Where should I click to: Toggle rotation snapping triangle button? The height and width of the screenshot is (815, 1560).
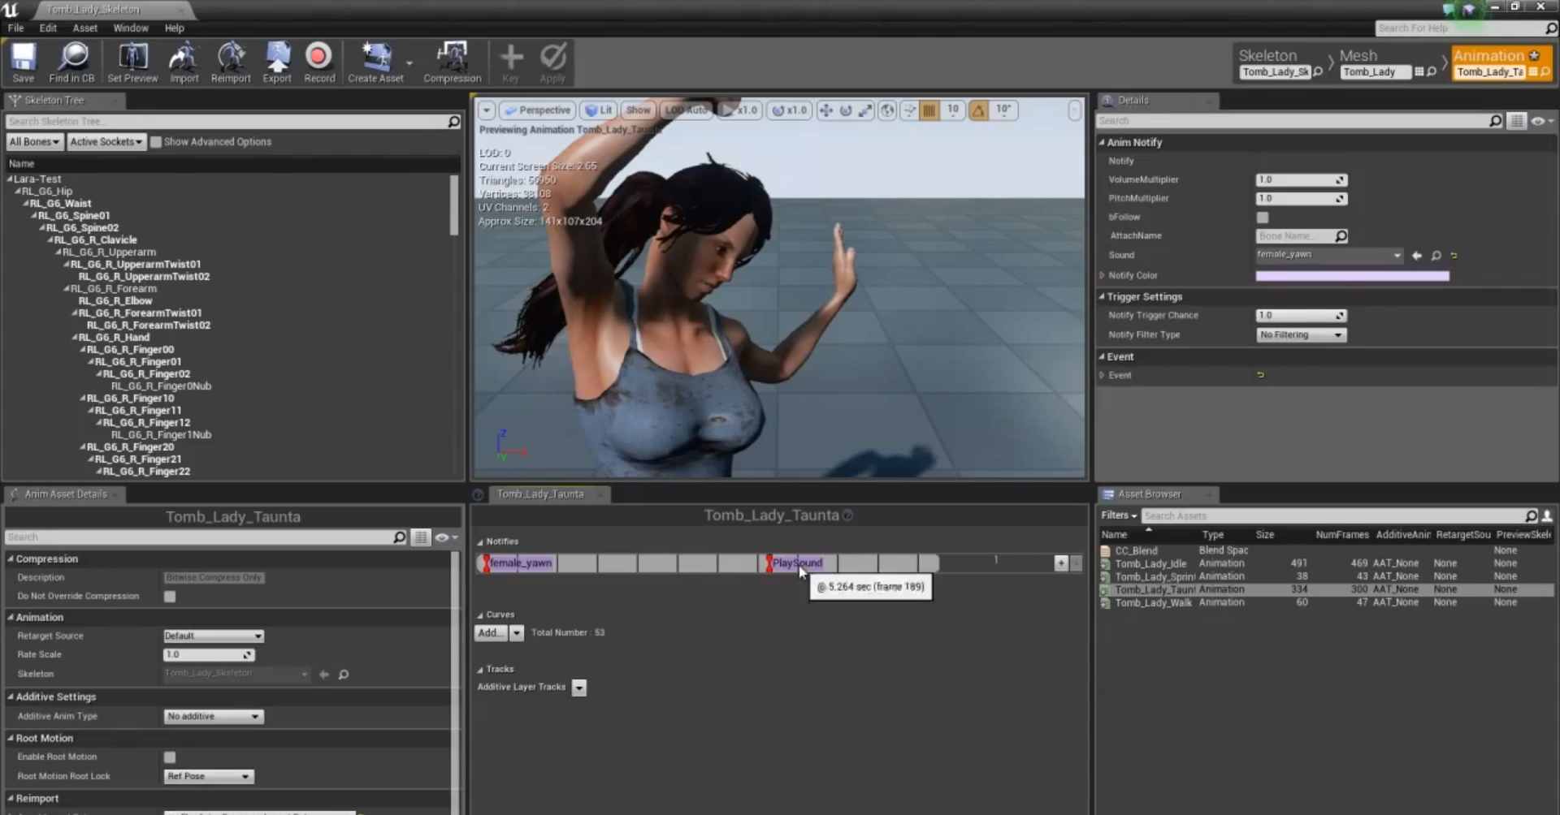coord(979,110)
